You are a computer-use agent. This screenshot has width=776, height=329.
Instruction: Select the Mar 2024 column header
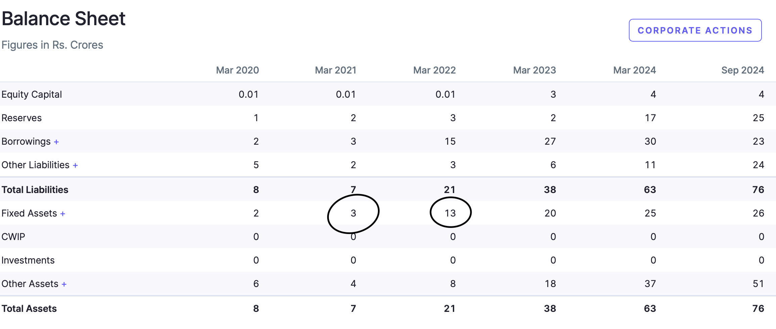(634, 70)
